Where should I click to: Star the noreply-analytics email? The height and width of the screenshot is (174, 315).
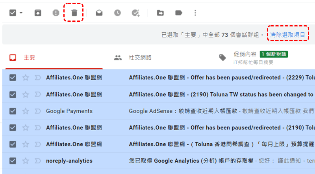[x=26, y=161]
